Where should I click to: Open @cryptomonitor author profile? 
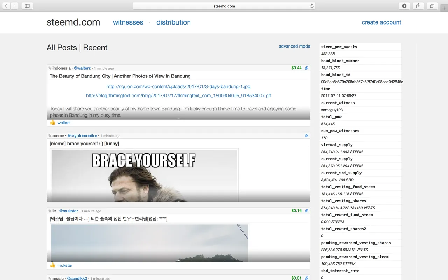[x=82, y=136]
